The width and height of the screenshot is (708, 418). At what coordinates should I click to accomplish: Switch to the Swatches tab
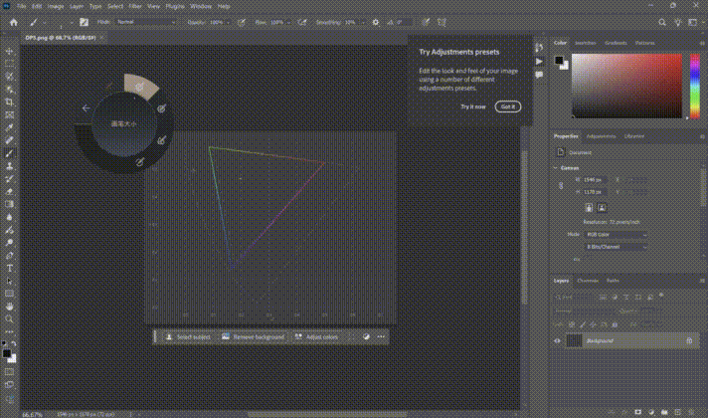pyautogui.click(x=585, y=43)
